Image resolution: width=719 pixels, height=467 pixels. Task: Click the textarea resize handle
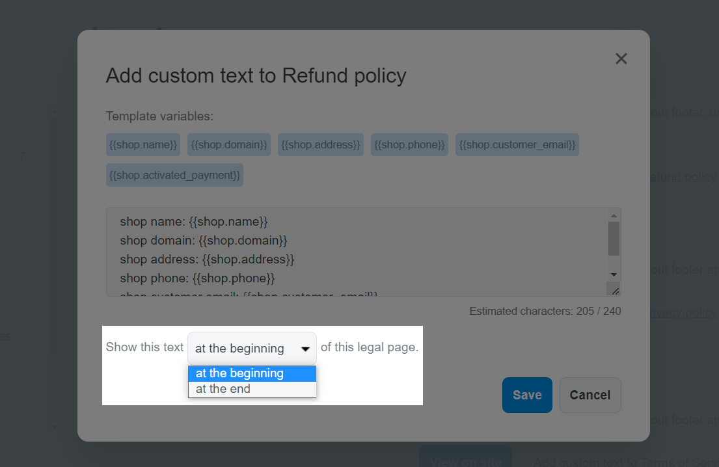click(615, 291)
